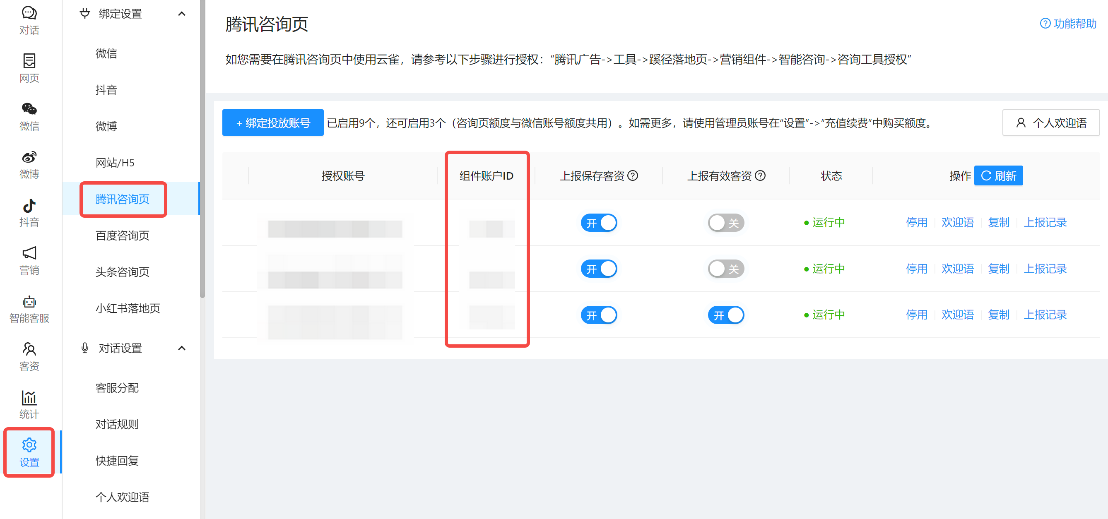Enable 上报有效客资 on the second account row

725,268
